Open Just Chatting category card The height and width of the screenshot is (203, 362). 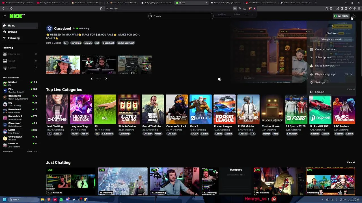(57, 109)
